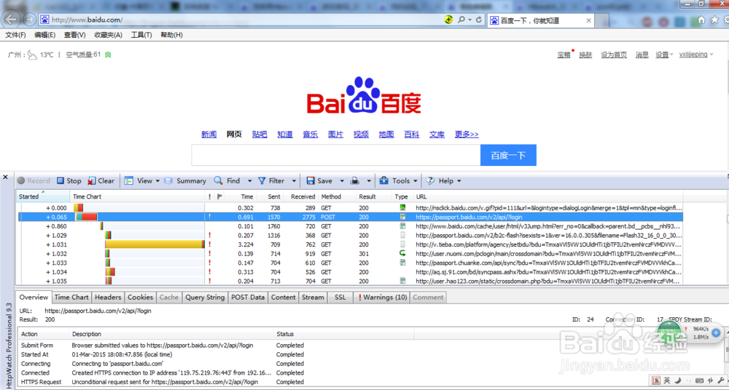Open the address bar search dropdown arrow
The height and width of the screenshot is (390, 729).
click(x=470, y=20)
